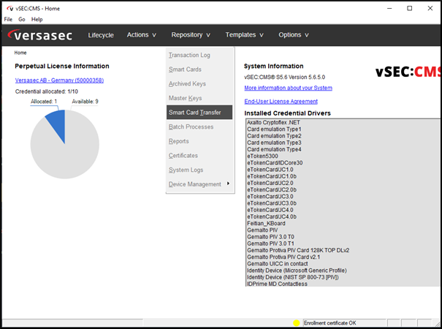The height and width of the screenshot is (329, 442).
Task: Click the Allocated: 1 chart label
Action: coord(44,102)
